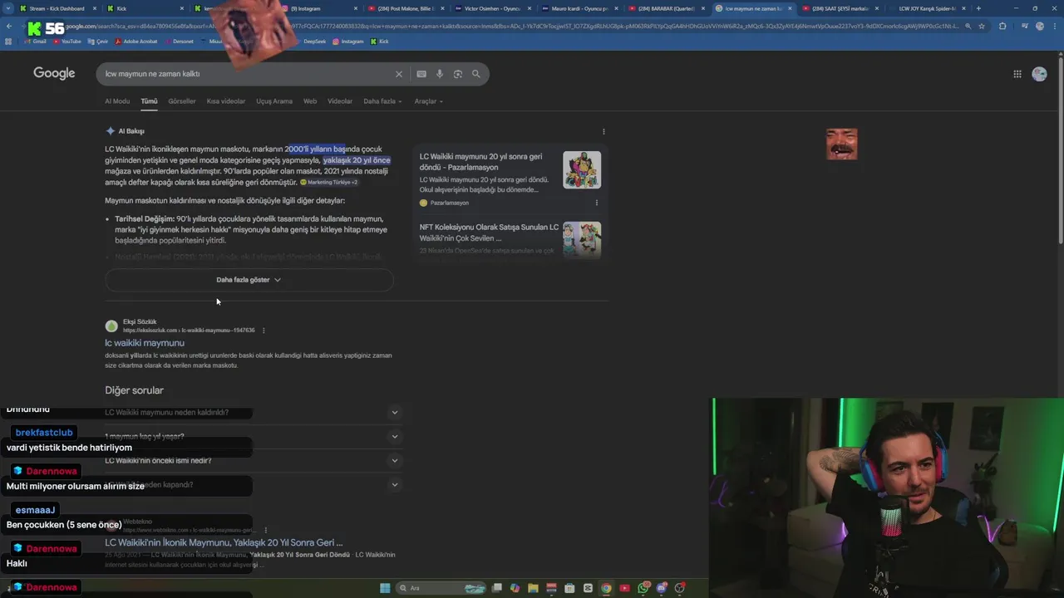Switch to the AI Modu tab
1064x598 pixels.
click(117, 101)
